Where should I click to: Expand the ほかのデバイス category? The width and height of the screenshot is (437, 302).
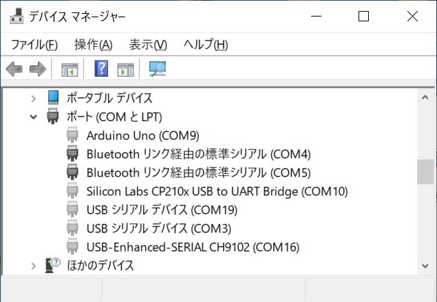(x=34, y=266)
